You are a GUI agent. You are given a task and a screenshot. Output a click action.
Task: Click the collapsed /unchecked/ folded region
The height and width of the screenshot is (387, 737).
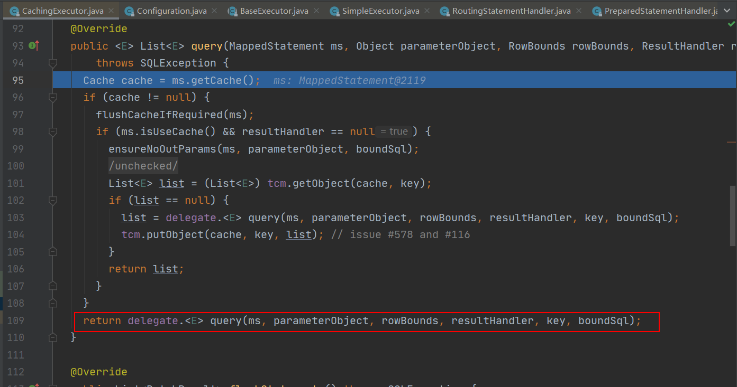coord(143,166)
